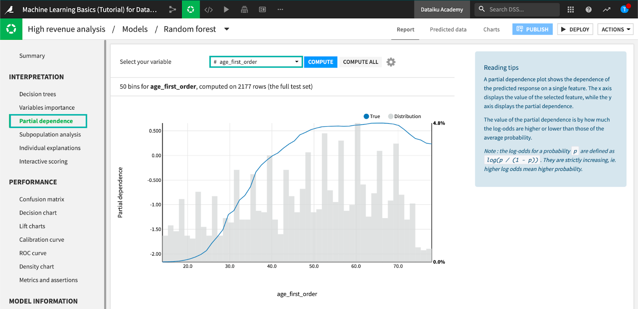The image size is (638, 309).
Task: Expand the Random forest model dropdown arrow
Action: pyautogui.click(x=227, y=29)
